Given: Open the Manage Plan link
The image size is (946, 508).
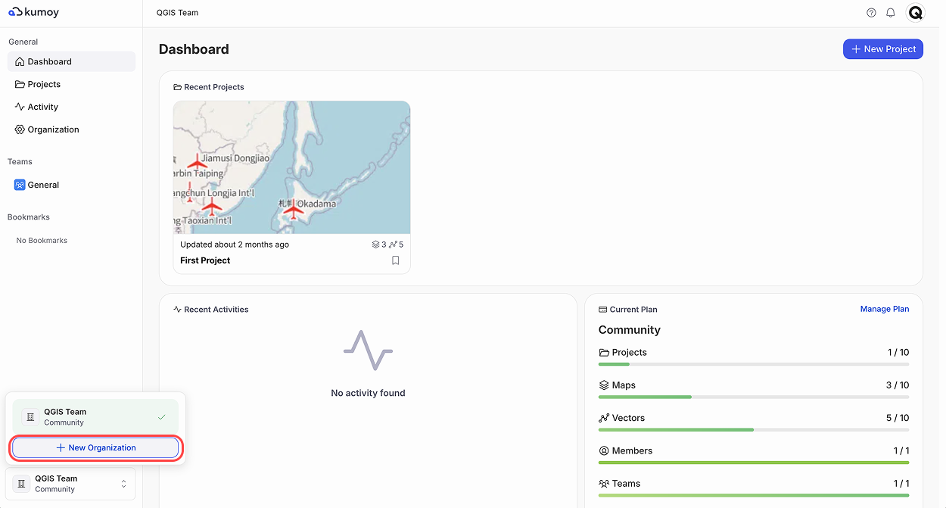Looking at the screenshot, I should tap(885, 309).
